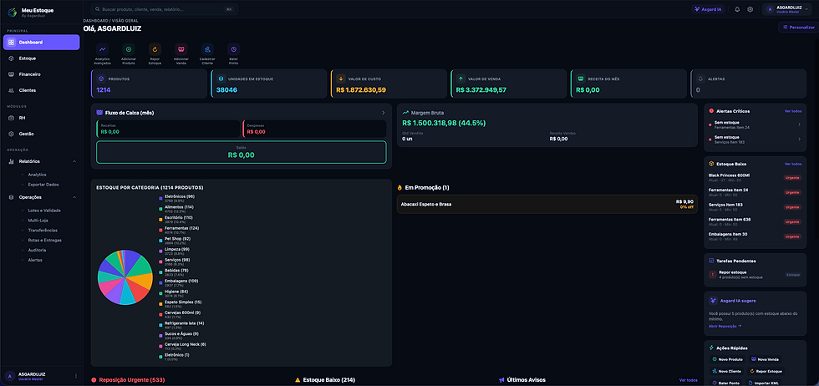Viewport: 819px width, 386px height.
Task: Click the stock category pie chart
Action: [x=125, y=277]
